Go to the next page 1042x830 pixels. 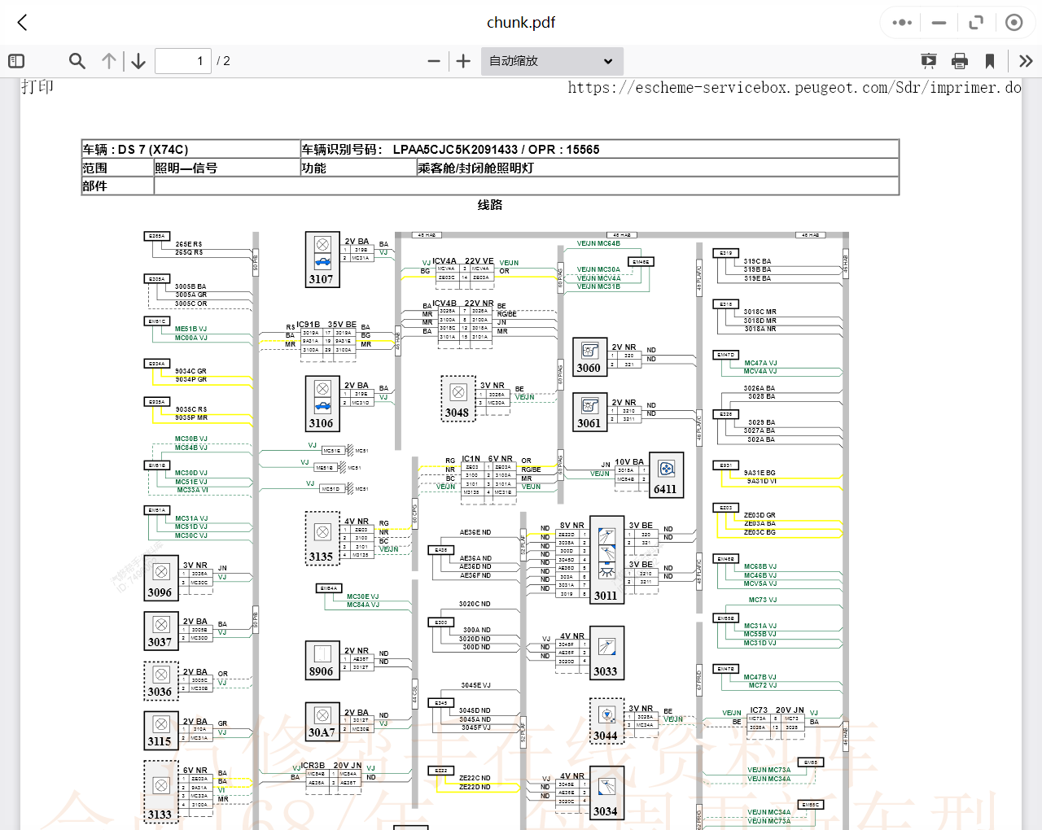click(x=138, y=61)
